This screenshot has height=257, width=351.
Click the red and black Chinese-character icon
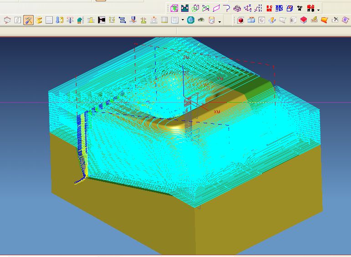click(x=310, y=9)
